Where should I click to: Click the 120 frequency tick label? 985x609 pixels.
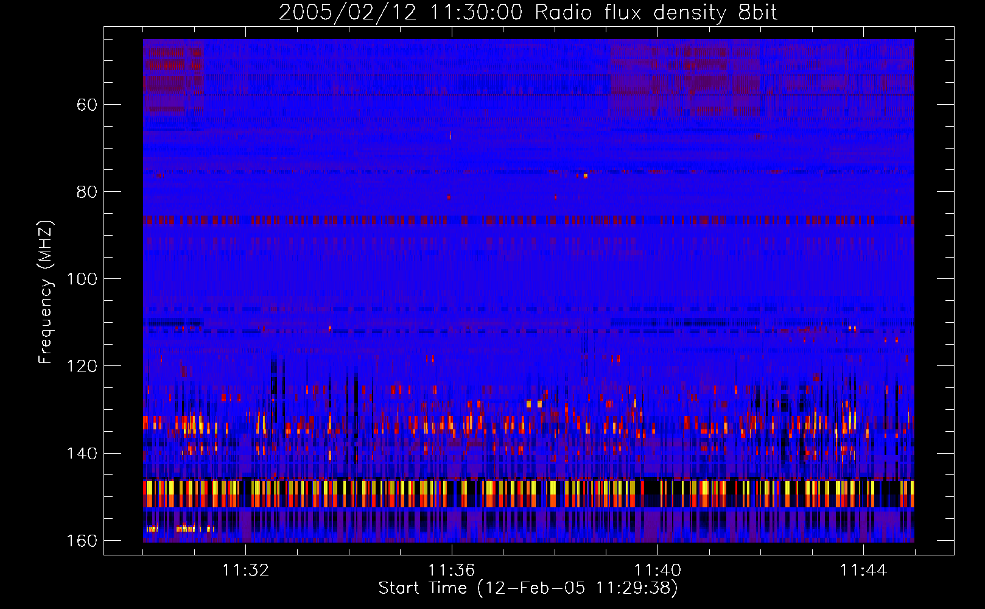click(x=82, y=366)
